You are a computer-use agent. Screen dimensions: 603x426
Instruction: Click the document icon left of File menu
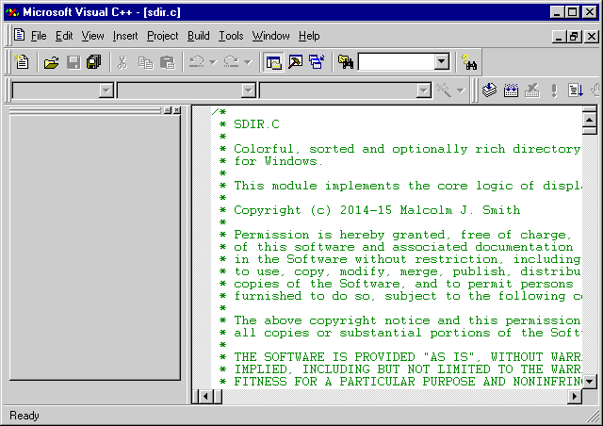tap(19, 35)
